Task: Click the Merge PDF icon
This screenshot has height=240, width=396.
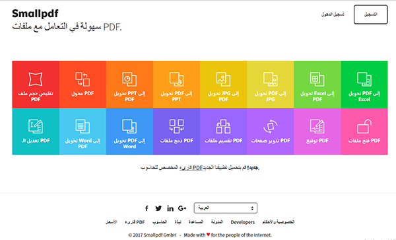Action: point(176,126)
